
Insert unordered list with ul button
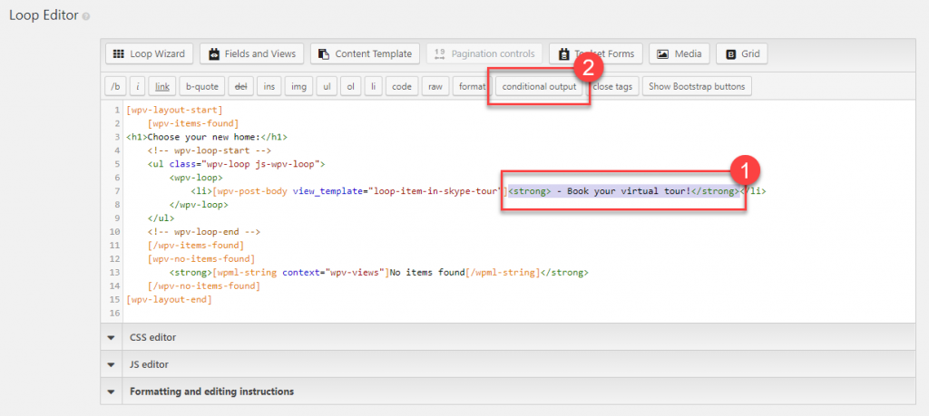coord(327,86)
